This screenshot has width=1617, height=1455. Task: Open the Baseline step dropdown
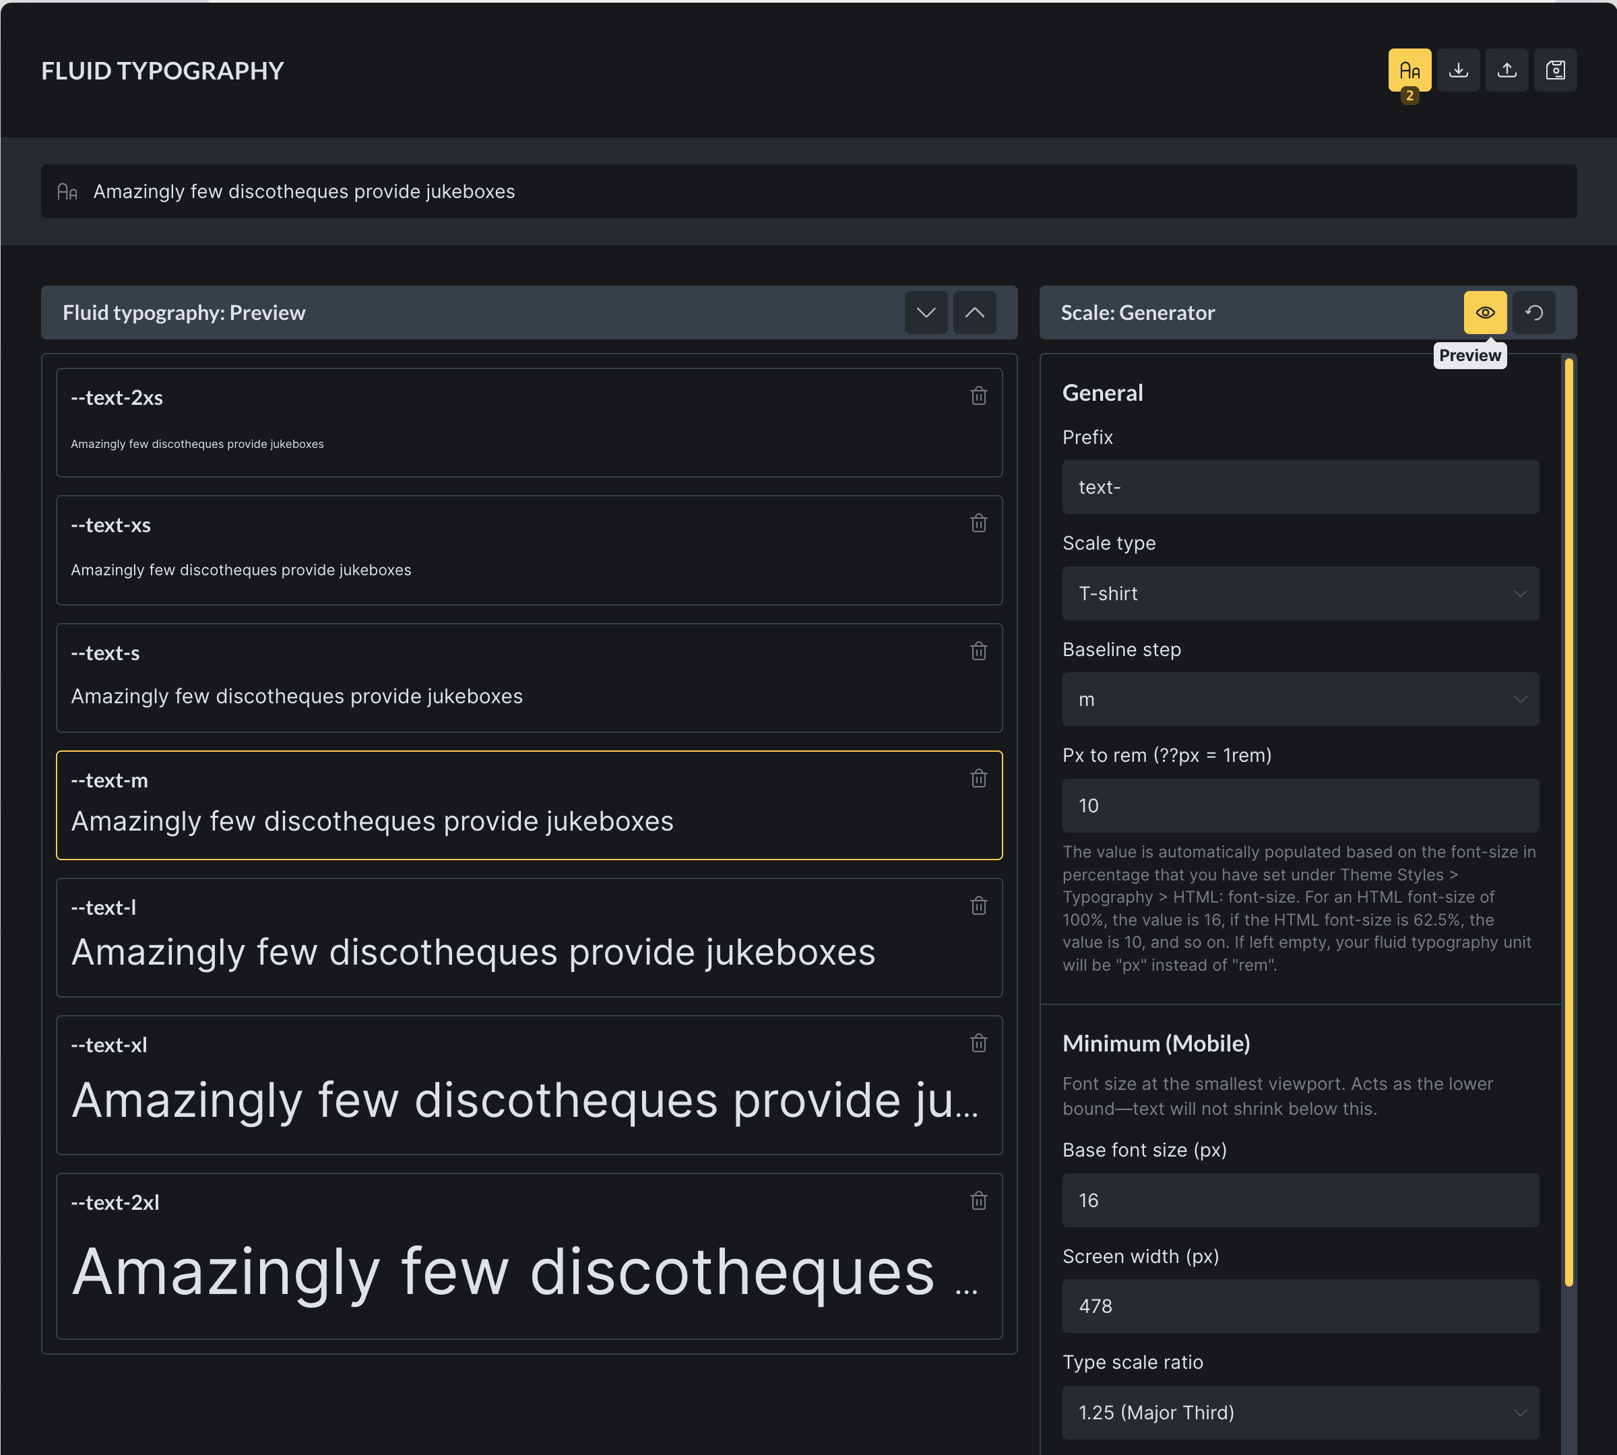point(1300,699)
